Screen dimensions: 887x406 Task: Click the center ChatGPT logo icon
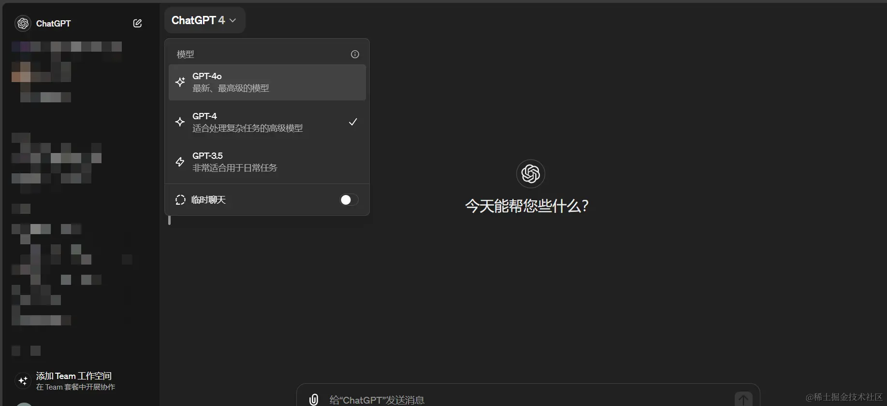tap(530, 174)
